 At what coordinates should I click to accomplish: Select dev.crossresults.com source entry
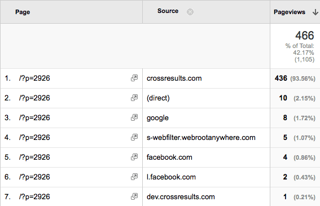point(181,197)
